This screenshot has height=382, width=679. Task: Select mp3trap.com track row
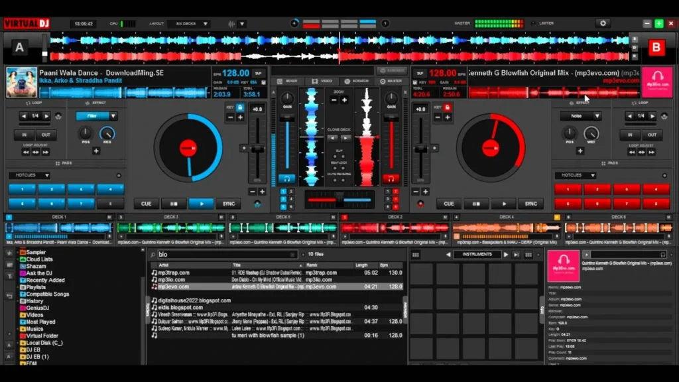(277, 273)
